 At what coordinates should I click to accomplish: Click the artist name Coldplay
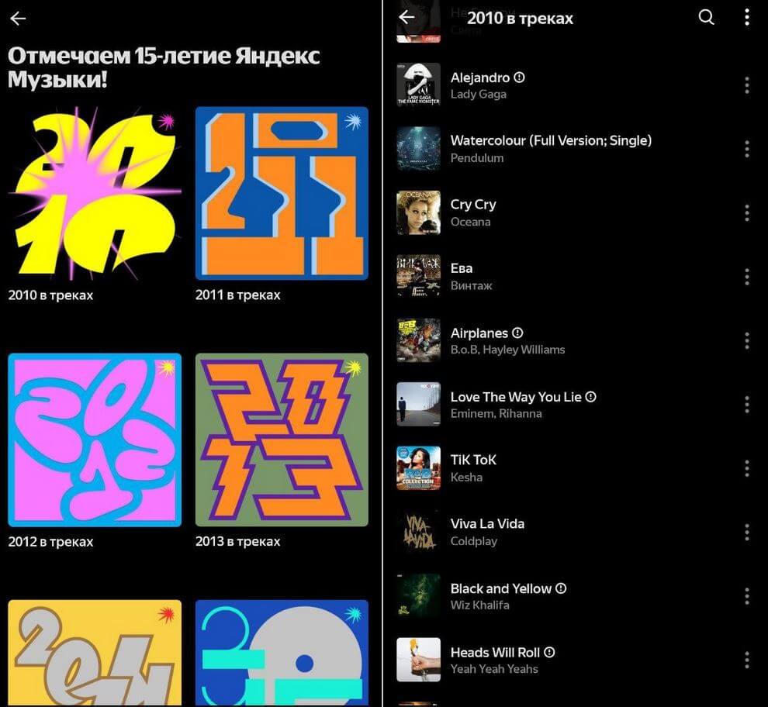click(474, 542)
